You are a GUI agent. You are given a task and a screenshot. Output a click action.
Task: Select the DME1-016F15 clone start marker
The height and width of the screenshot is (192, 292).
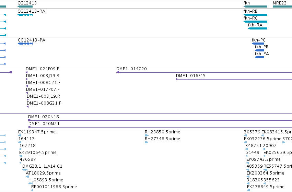pos(177,79)
